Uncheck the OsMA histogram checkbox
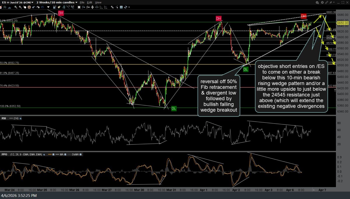Image resolution: width=350 pixels, height=199 pixels. [80, 154]
